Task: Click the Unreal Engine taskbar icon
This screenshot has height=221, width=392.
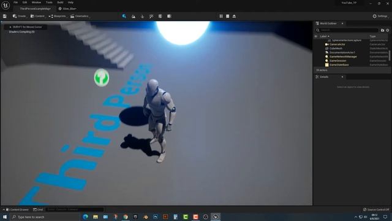Action: [x=216, y=217]
